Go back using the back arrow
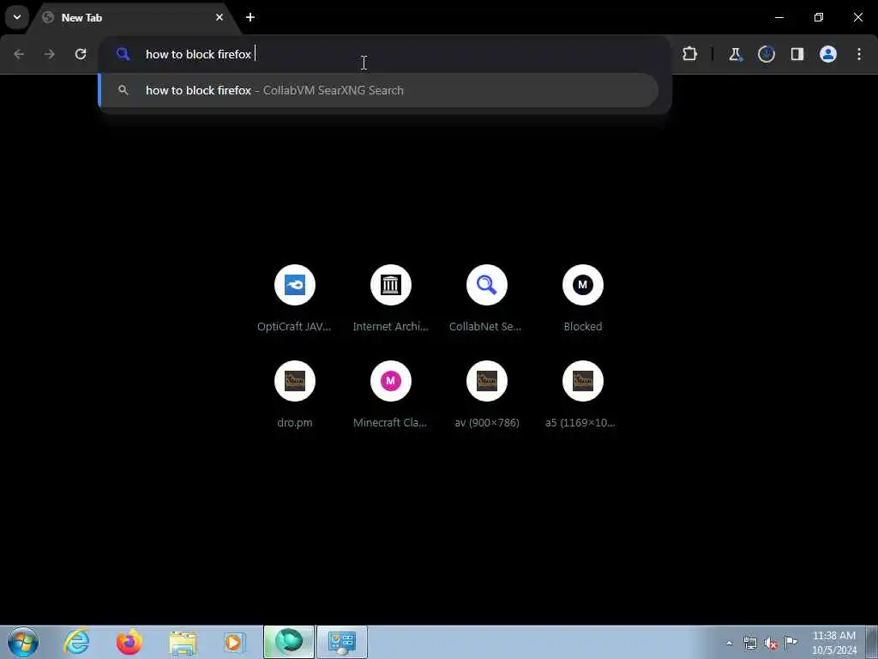The width and height of the screenshot is (878, 659). [x=19, y=54]
